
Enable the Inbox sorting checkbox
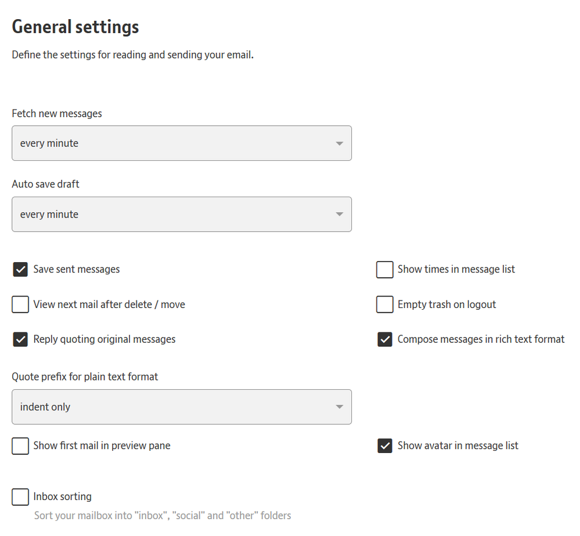(x=20, y=497)
